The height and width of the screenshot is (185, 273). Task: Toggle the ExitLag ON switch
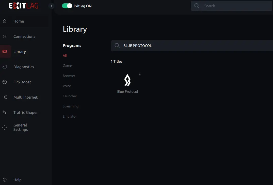tap(67, 6)
